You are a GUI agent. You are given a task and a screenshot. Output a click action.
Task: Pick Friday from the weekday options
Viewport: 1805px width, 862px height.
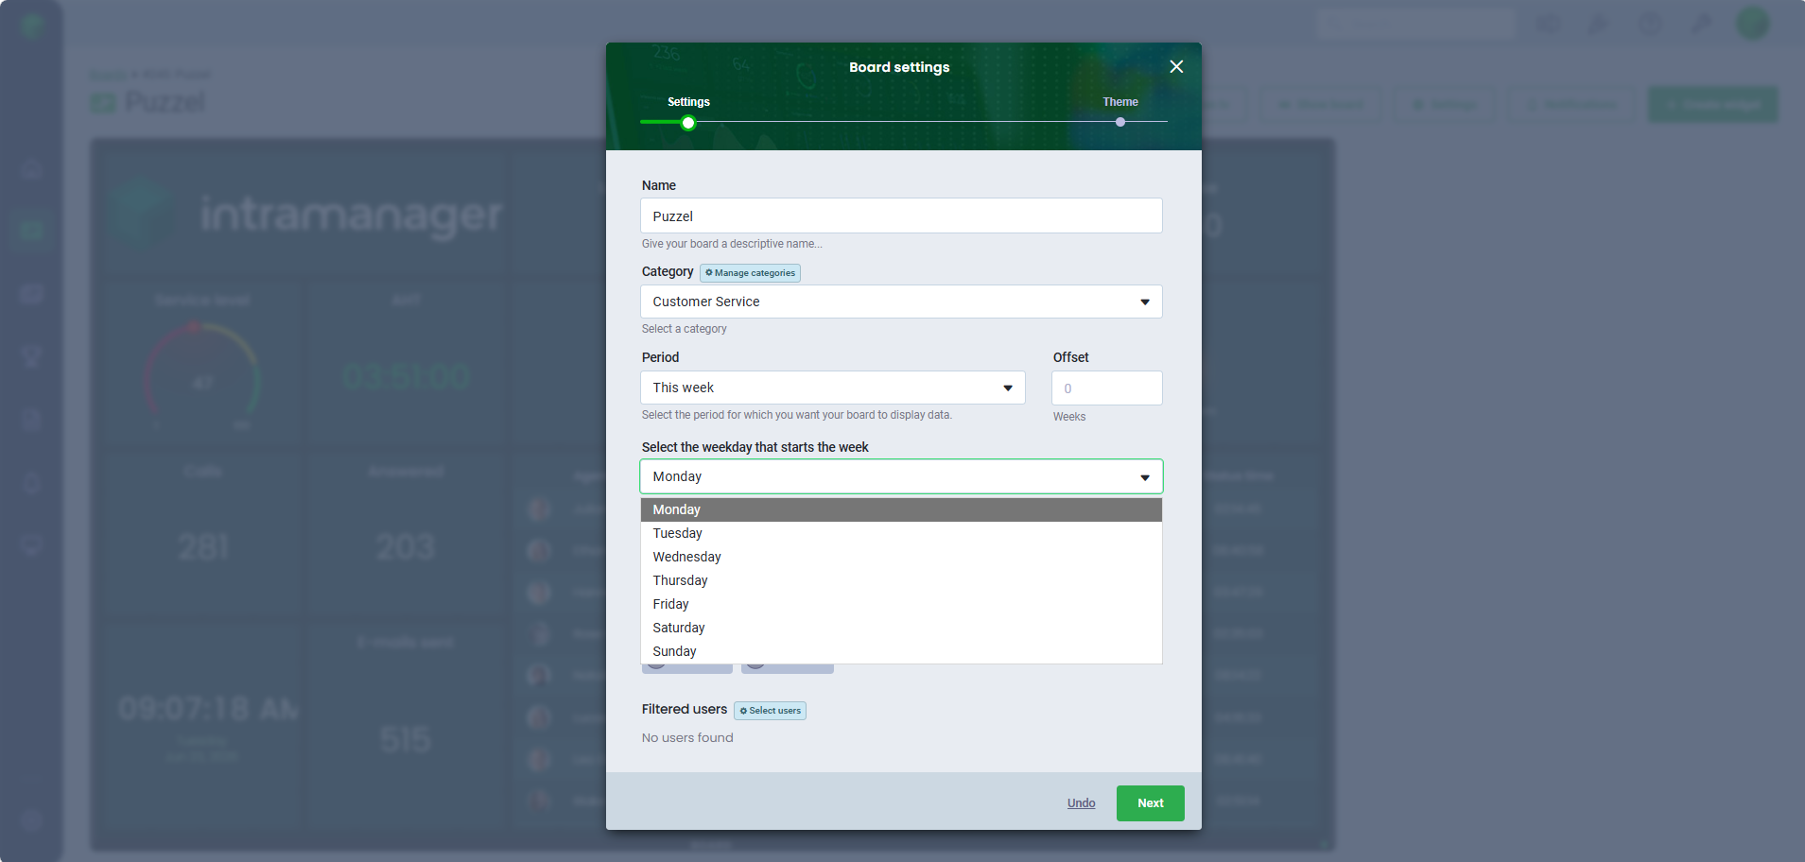click(x=901, y=604)
